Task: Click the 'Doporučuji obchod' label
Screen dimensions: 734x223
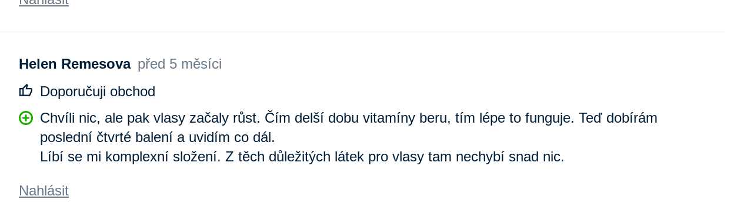Action: pyautogui.click(x=98, y=92)
